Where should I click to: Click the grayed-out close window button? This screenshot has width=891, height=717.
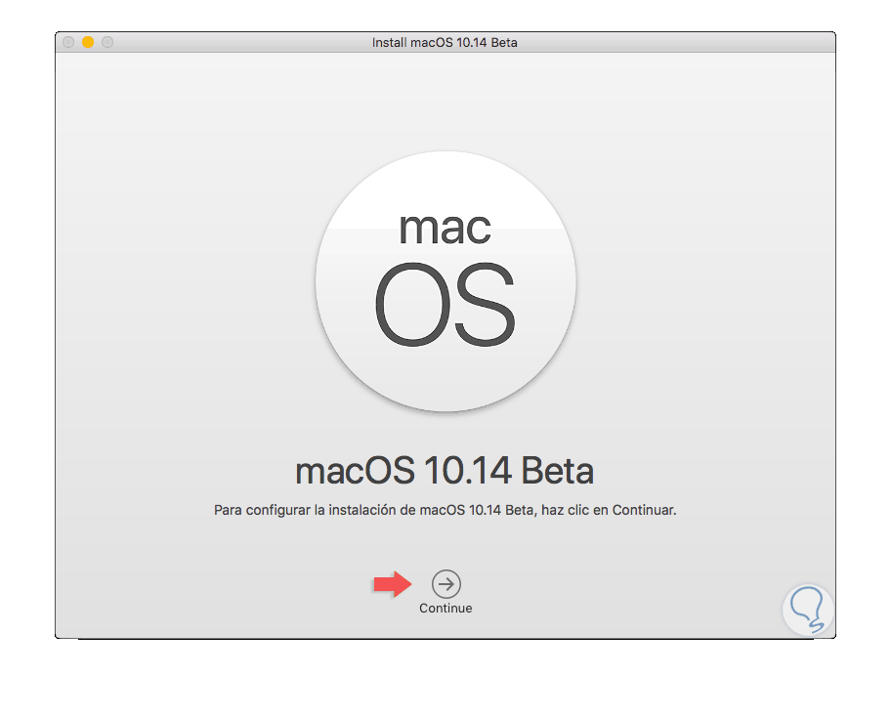point(68,42)
